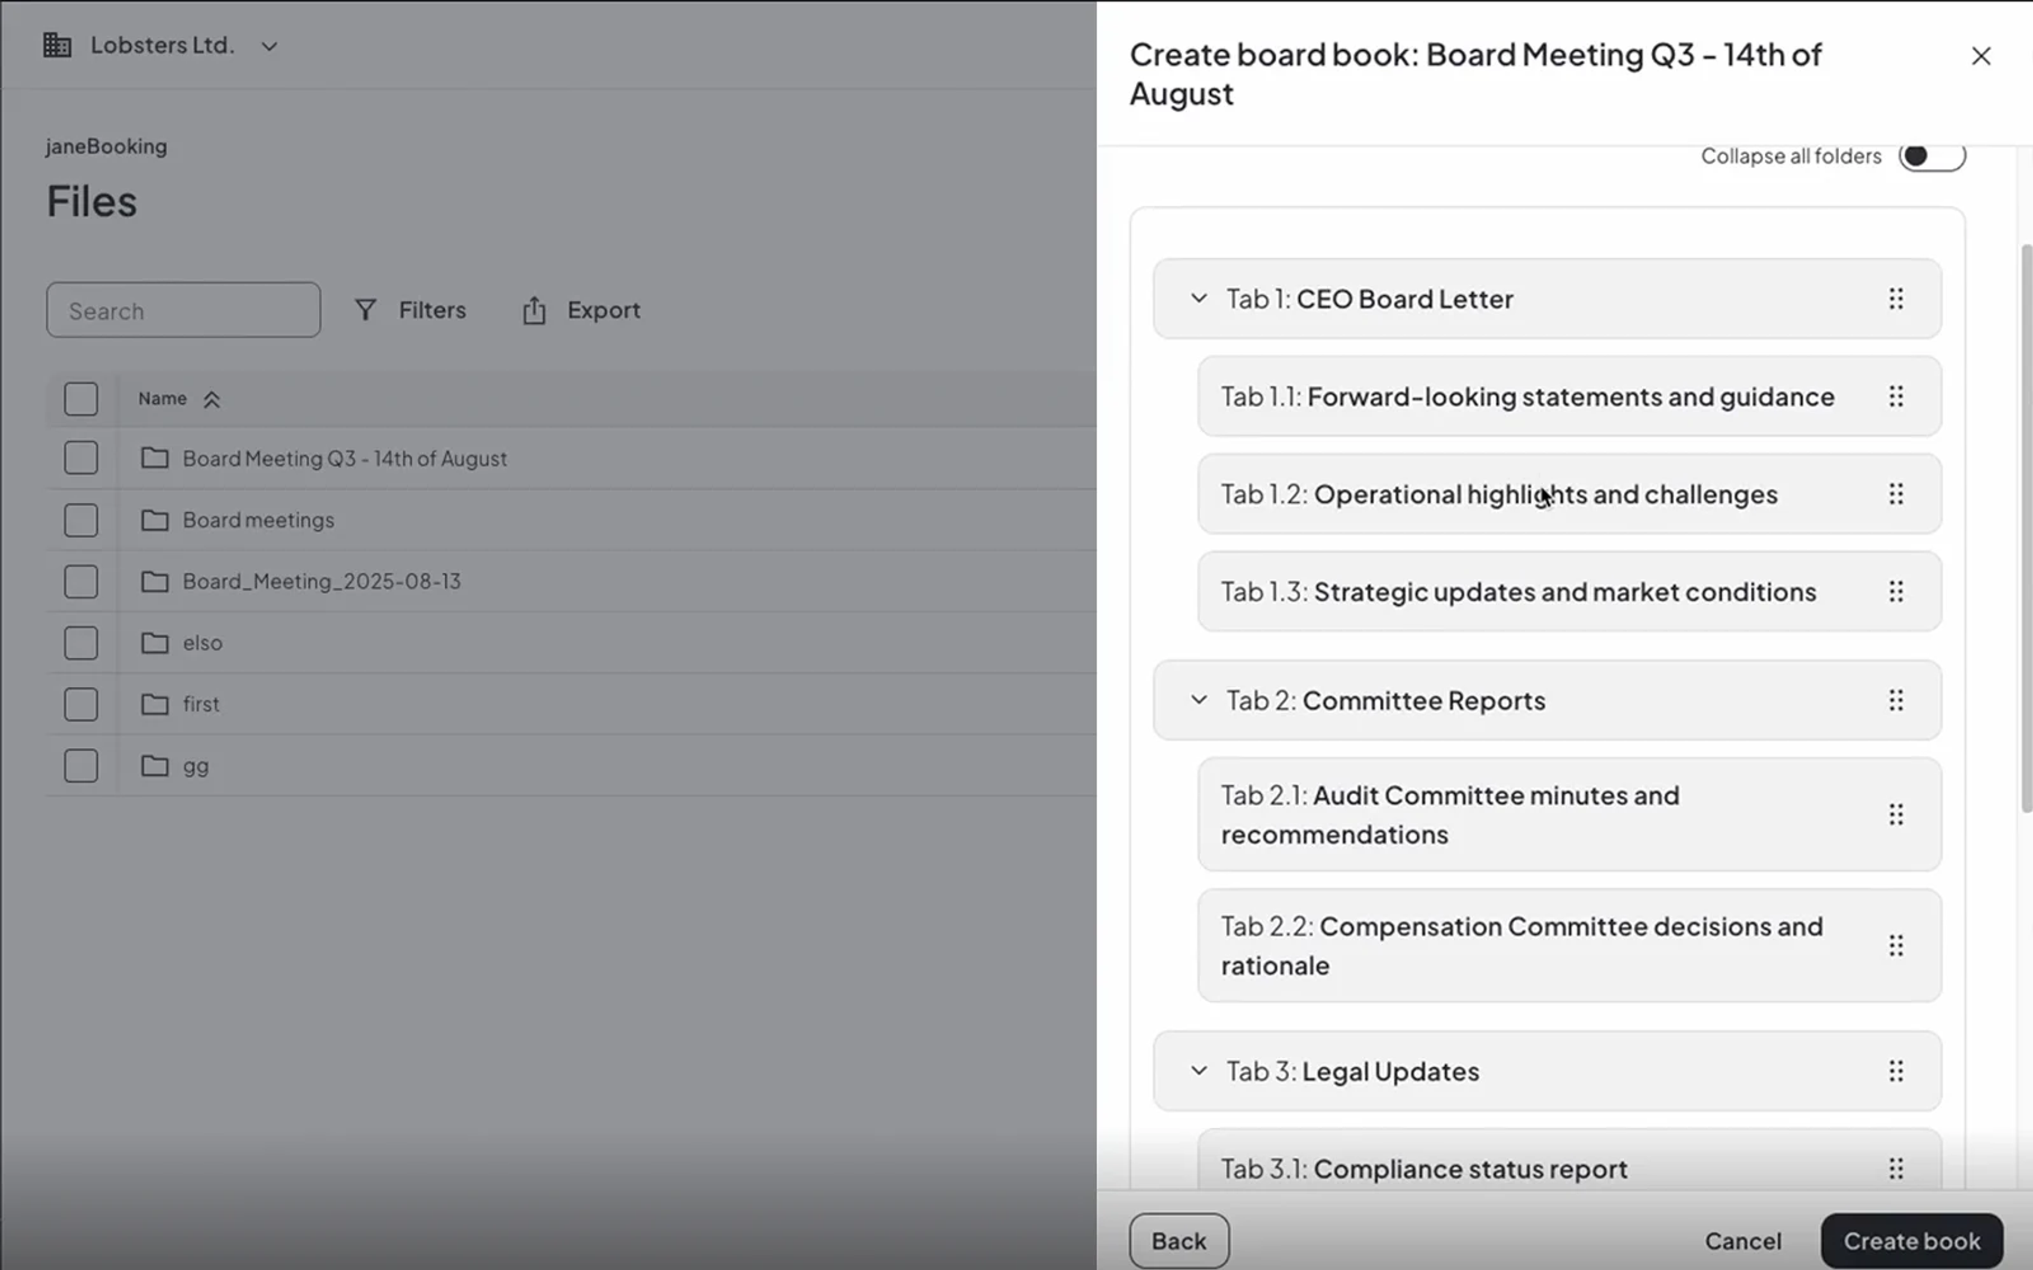Click drag handle of Tab 1.2 Operational highlights

tap(1895, 494)
